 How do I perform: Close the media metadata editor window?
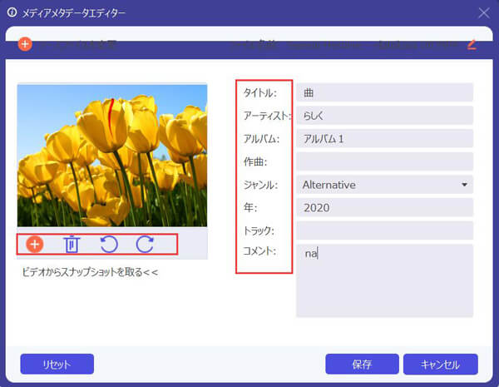pos(484,12)
